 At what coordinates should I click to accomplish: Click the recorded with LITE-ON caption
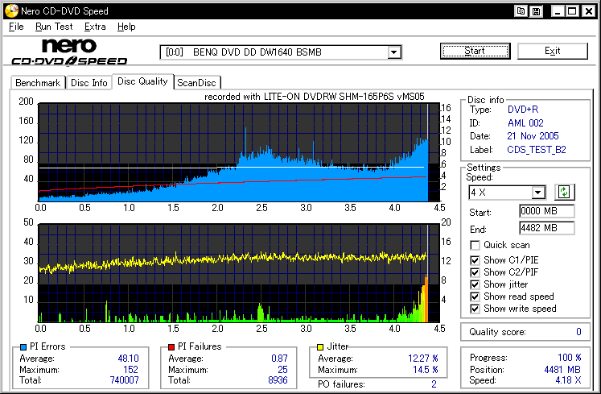[315, 97]
